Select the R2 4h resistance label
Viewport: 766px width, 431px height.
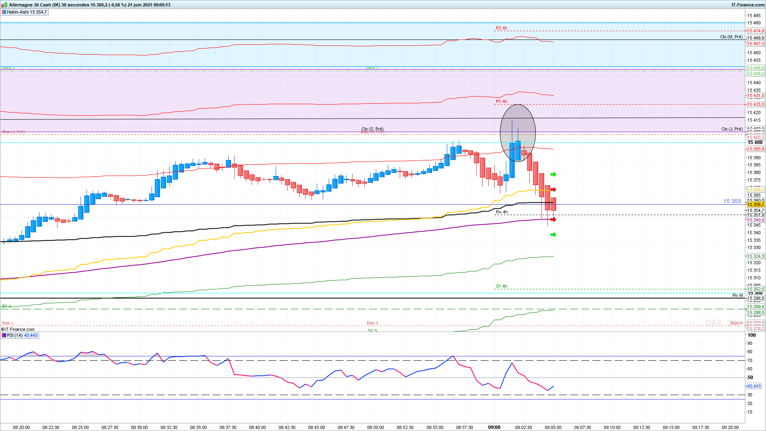[501, 28]
